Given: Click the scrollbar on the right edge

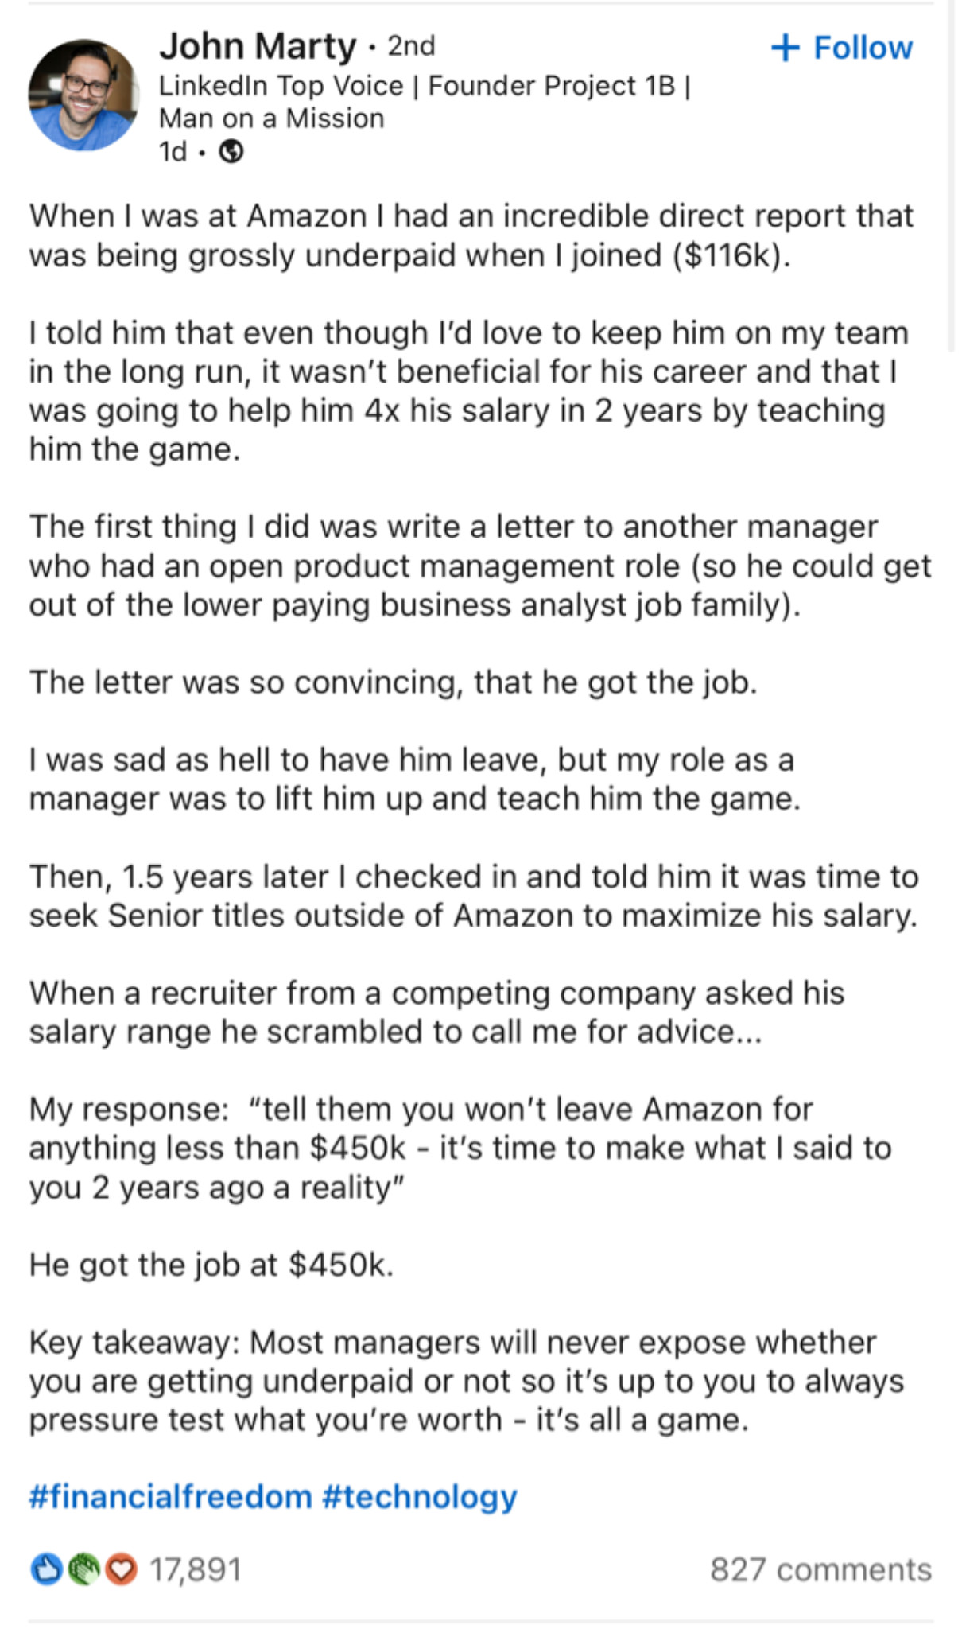Looking at the screenshot, I should click(x=951, y=175).
